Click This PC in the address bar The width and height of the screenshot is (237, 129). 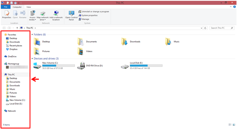[30, 28]
